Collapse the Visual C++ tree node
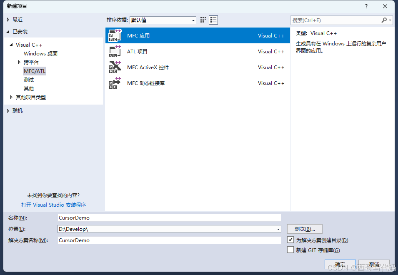 (11, 45)
